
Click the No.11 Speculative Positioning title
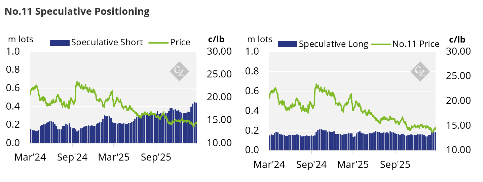(x=77, y=11)
